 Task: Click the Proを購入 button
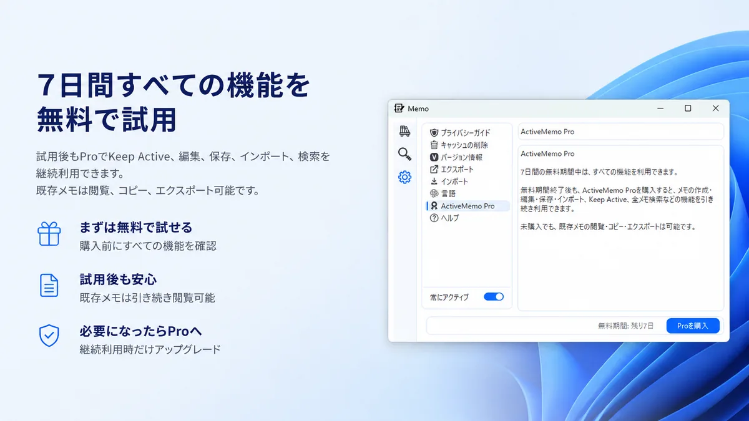tap(693, 326)
